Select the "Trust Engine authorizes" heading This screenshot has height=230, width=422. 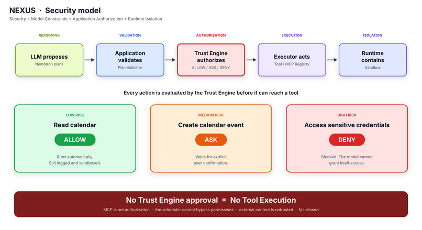[210, 57]
